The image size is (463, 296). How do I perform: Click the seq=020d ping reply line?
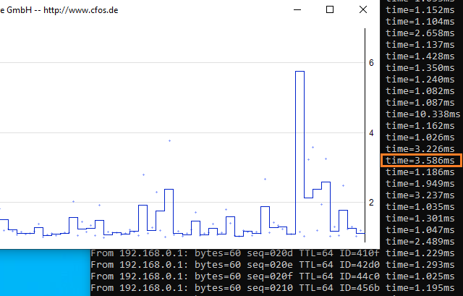tap(273, 253)
